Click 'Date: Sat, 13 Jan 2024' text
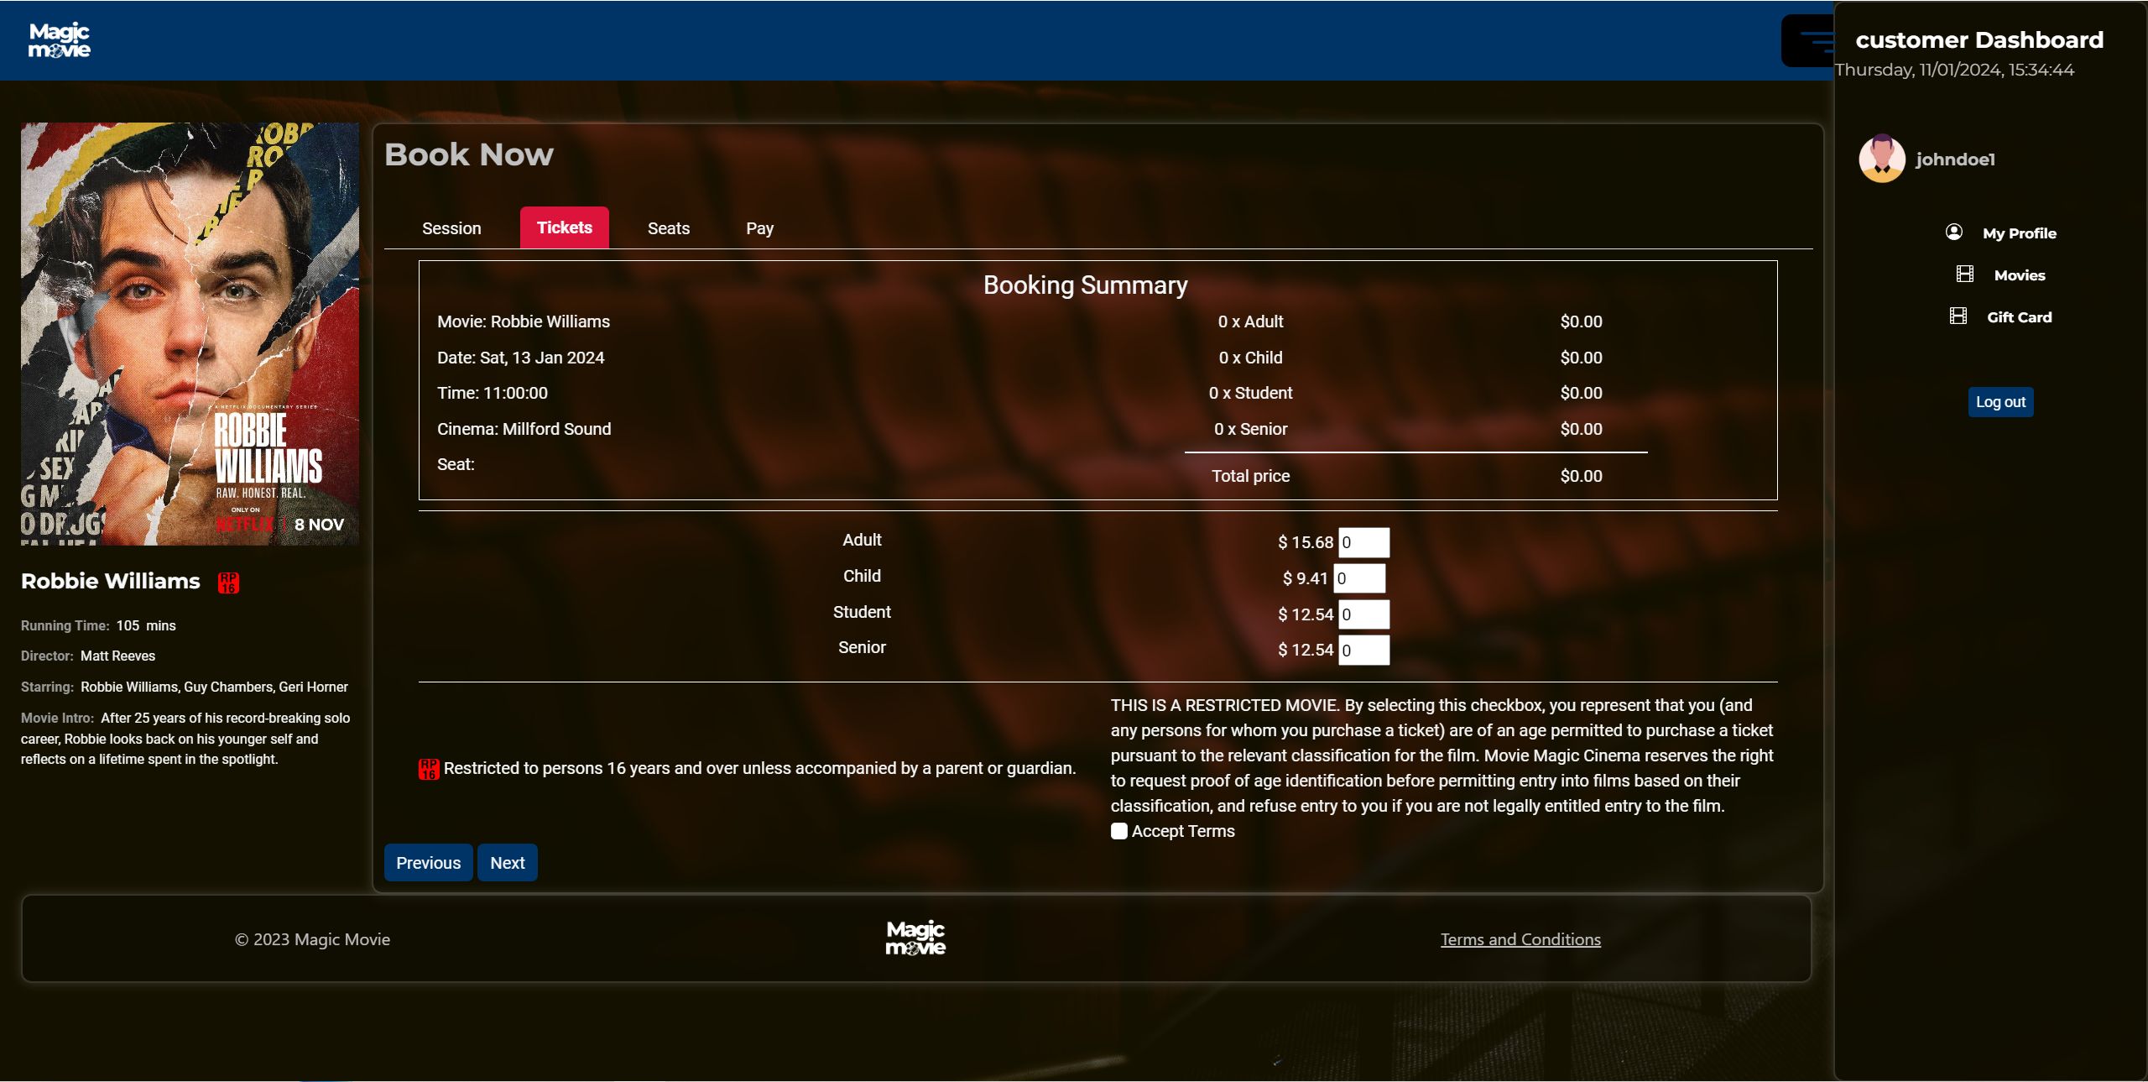Viewport: 2148px width, 1082px height. (x=520, y=358)
